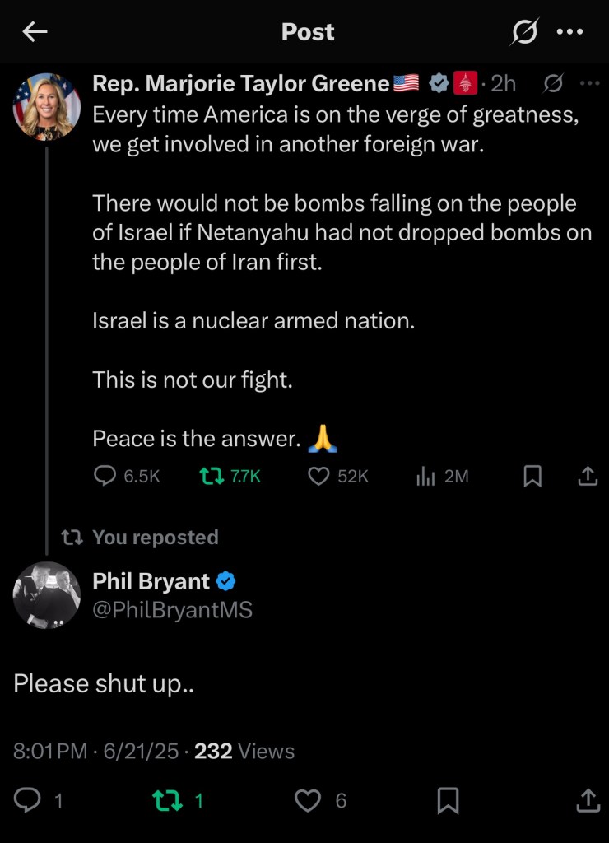This screenshot has height=843, width=609.
Task: Tap the back arrow
Action: [x=35, y=31]
